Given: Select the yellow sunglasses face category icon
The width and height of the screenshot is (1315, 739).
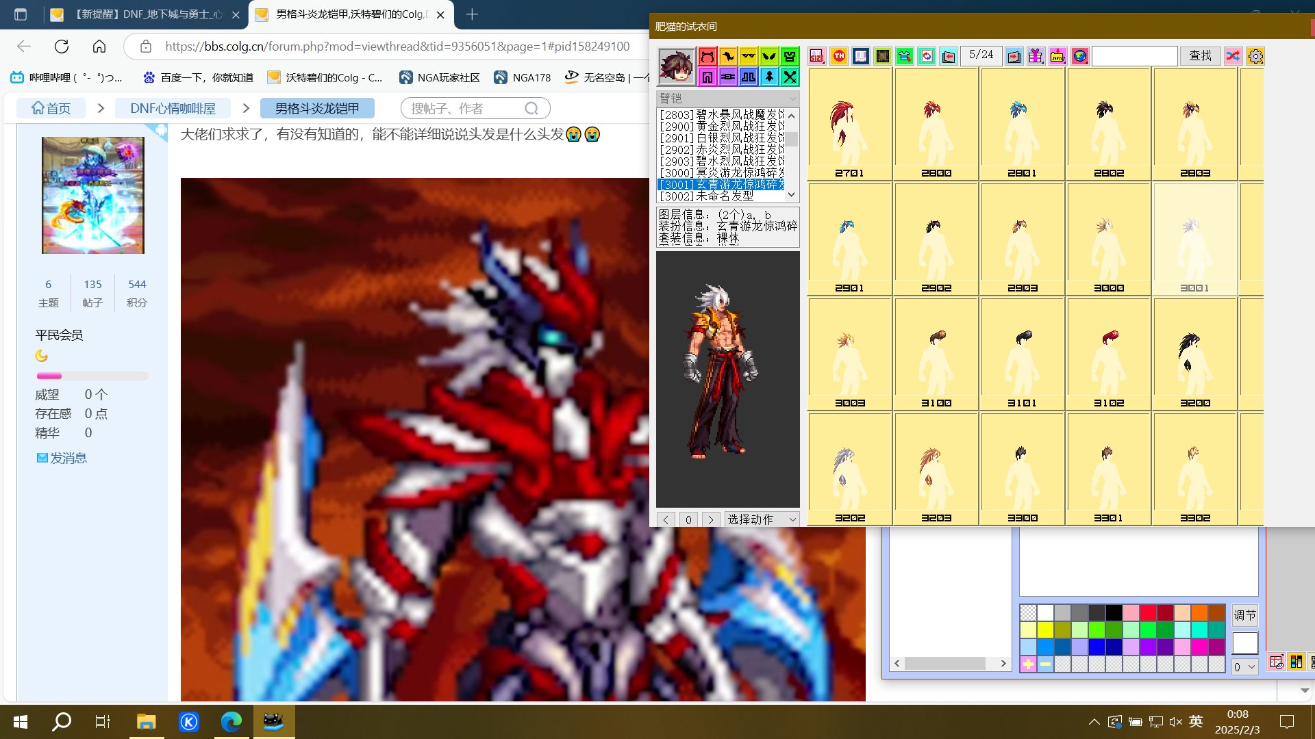Looking at the screenshot, I should [749, 56].
